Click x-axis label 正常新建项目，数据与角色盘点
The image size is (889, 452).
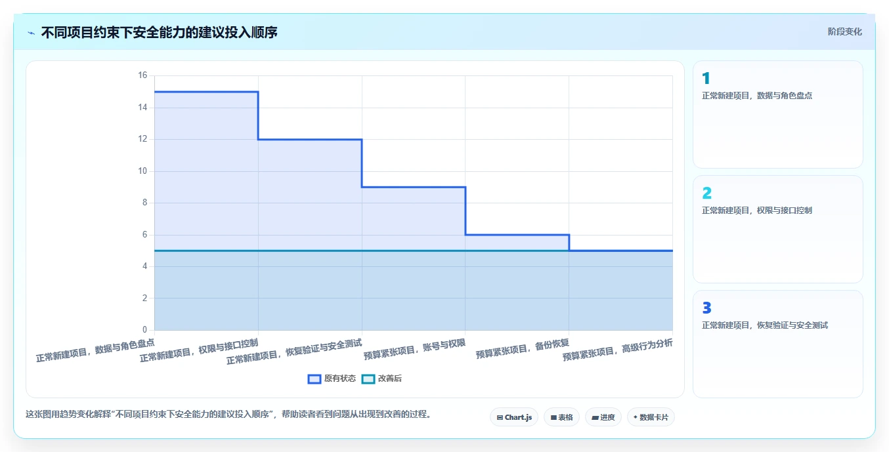[96, 350]
